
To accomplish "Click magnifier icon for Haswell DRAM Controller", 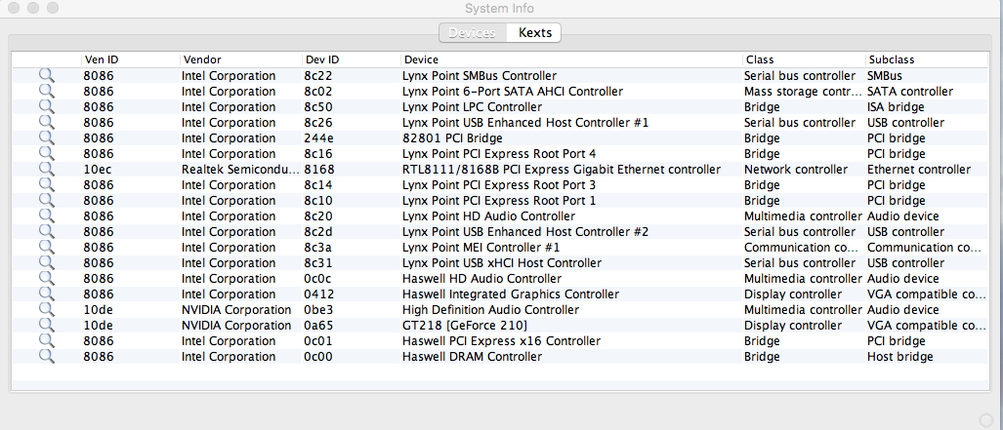I will [46, 357].
